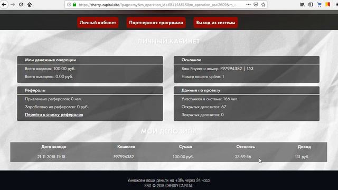Click the Осталось column header
This screenshot has width=338, height=190.
[246, 147]
